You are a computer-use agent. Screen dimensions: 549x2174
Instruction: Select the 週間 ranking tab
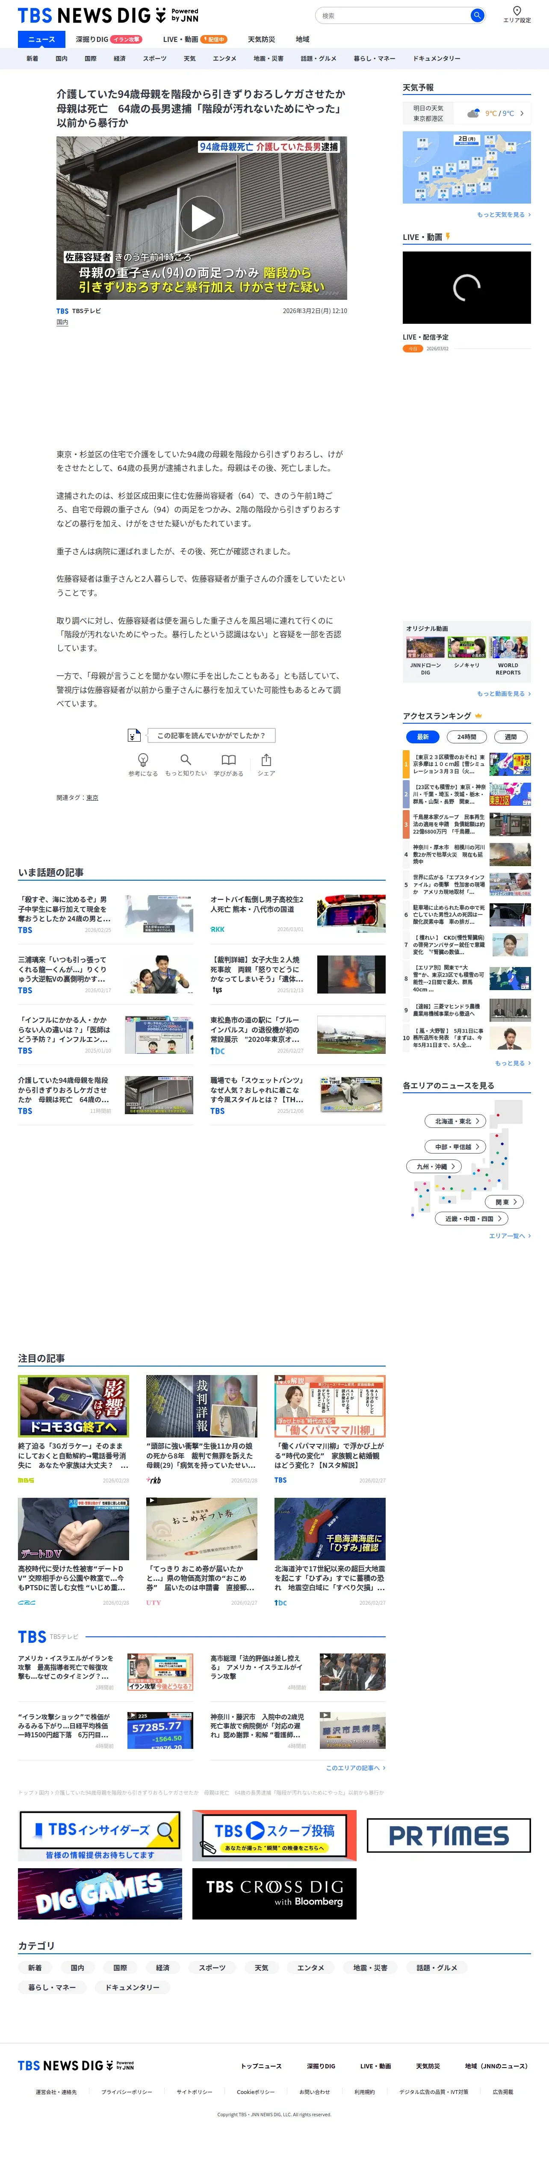point(510,737)
